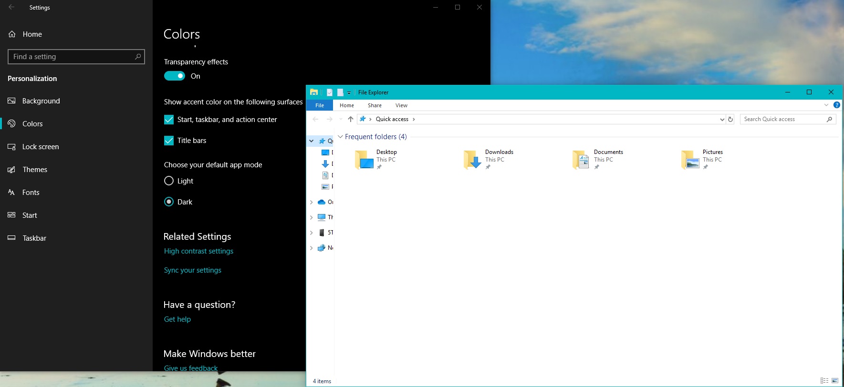844x387 pixels.
Task: Select Colors in the Settings sidebar
Action: (25, 124)
